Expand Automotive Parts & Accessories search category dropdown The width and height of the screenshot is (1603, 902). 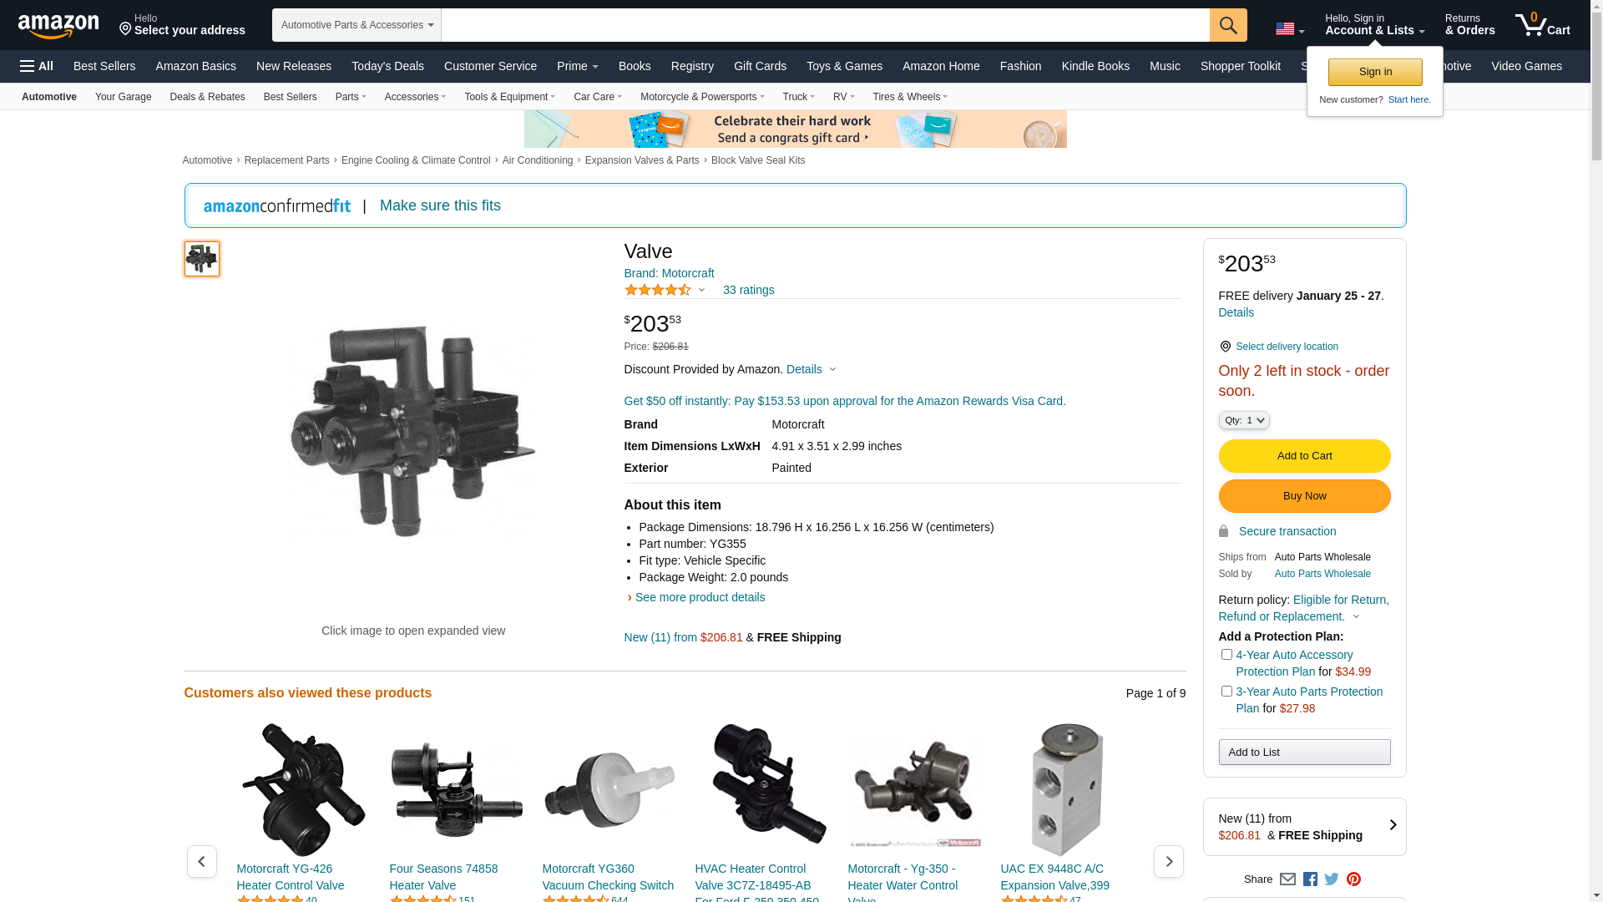pyautogui.click(x=357, y=25)
